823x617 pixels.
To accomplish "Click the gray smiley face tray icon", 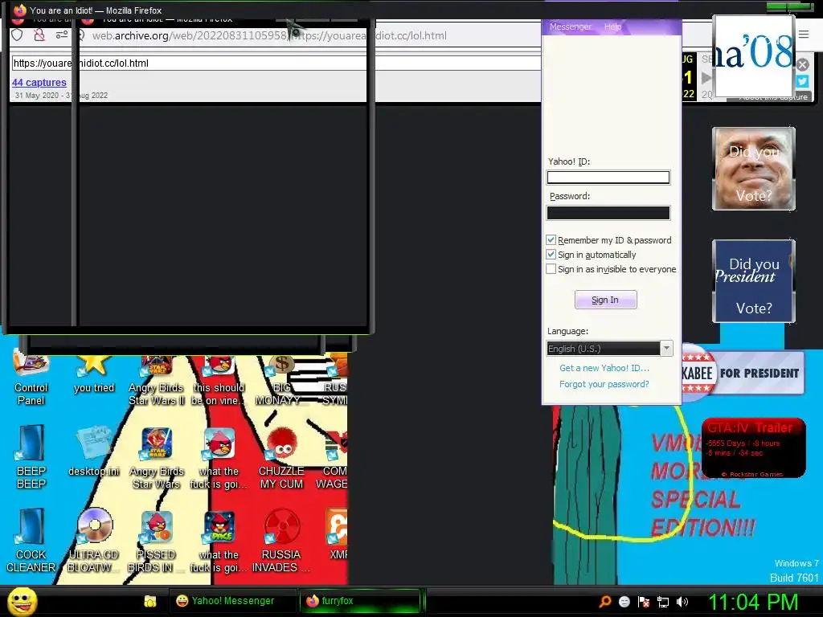I will point(624,601).
